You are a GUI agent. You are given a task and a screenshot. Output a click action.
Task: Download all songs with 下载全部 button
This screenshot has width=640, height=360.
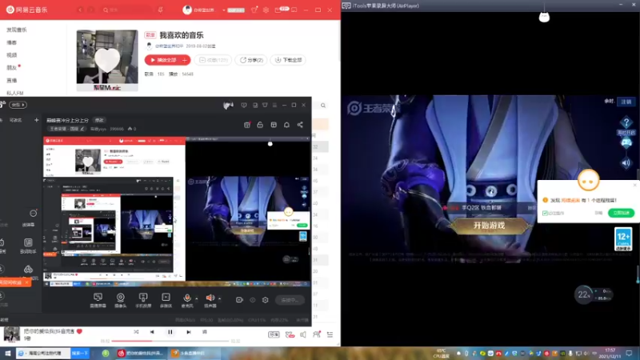(x=288, y=60)
